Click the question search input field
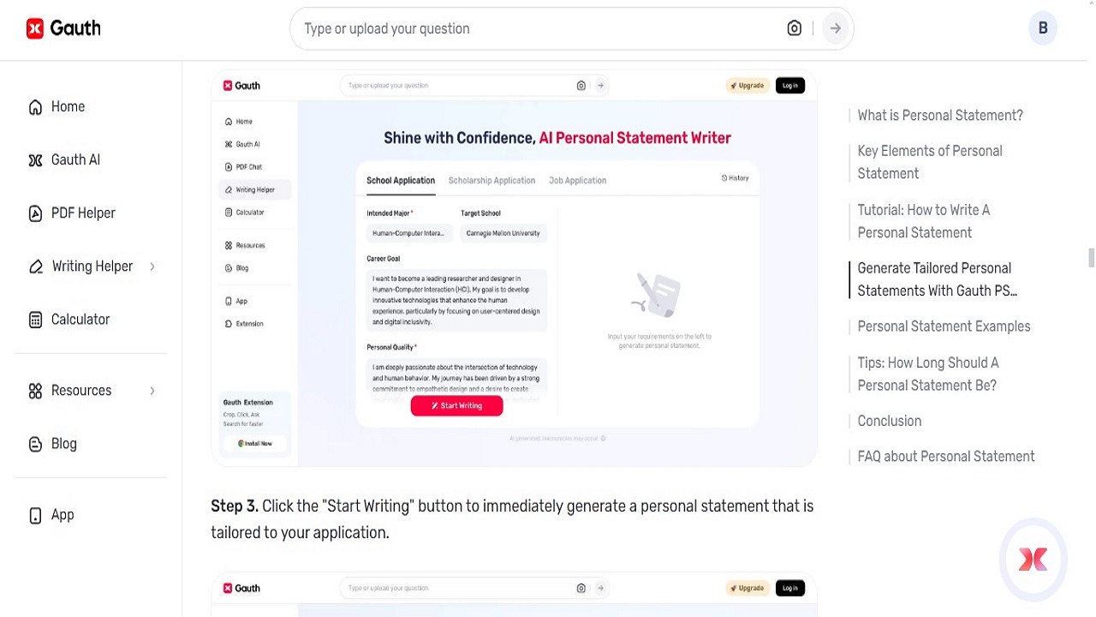1096x617 pixels. pyautogui.click(x=539, y=29)
